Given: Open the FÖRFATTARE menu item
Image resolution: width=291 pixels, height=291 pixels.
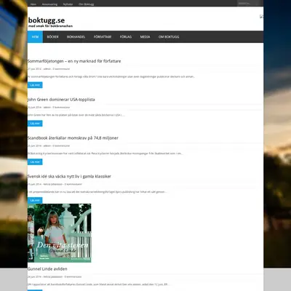Looking at the screenshot, I should 103,37.
